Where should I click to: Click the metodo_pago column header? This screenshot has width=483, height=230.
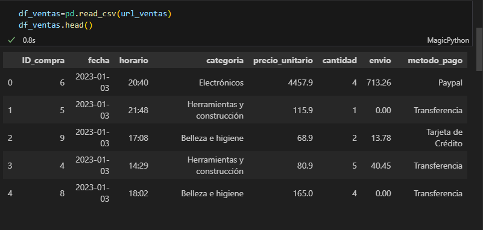(x=435, y=61)
